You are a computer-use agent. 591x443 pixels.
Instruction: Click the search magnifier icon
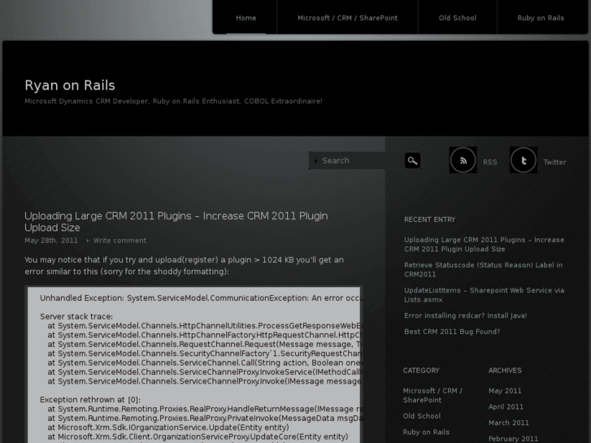tap(412, 161)
